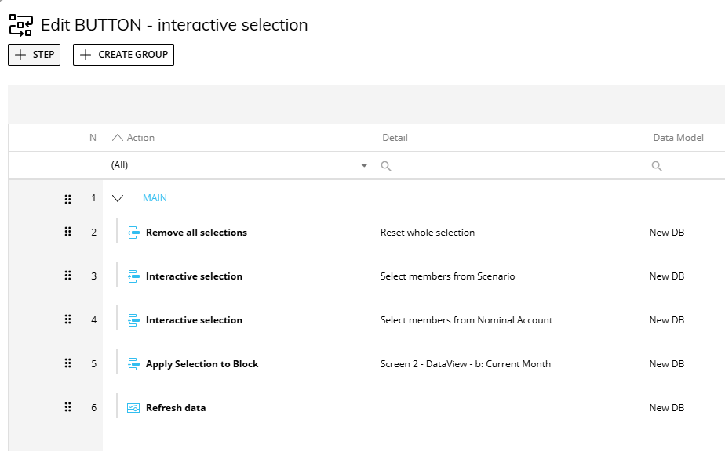Image resolution: width=725 pixels, height=451 pixels.
Task: Click the Remove all selections step icon
Action: [x=133, y=233]
